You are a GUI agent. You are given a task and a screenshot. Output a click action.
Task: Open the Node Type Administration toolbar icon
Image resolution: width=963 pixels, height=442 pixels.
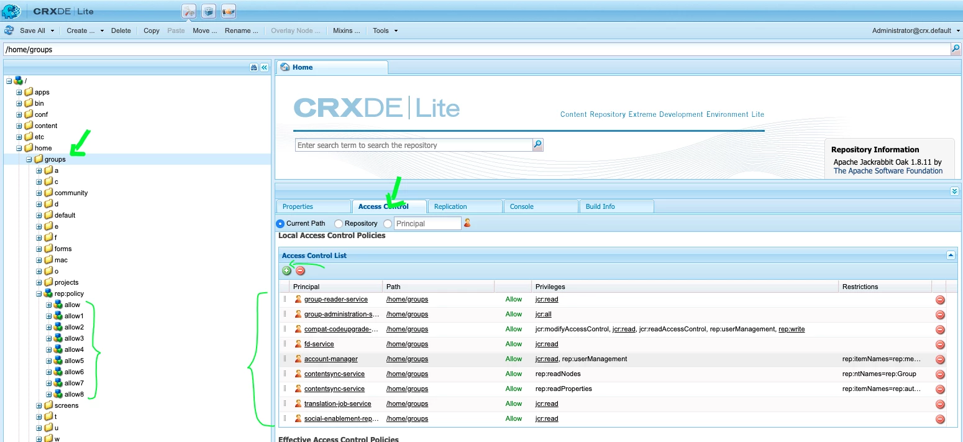[x=229, y=11]
